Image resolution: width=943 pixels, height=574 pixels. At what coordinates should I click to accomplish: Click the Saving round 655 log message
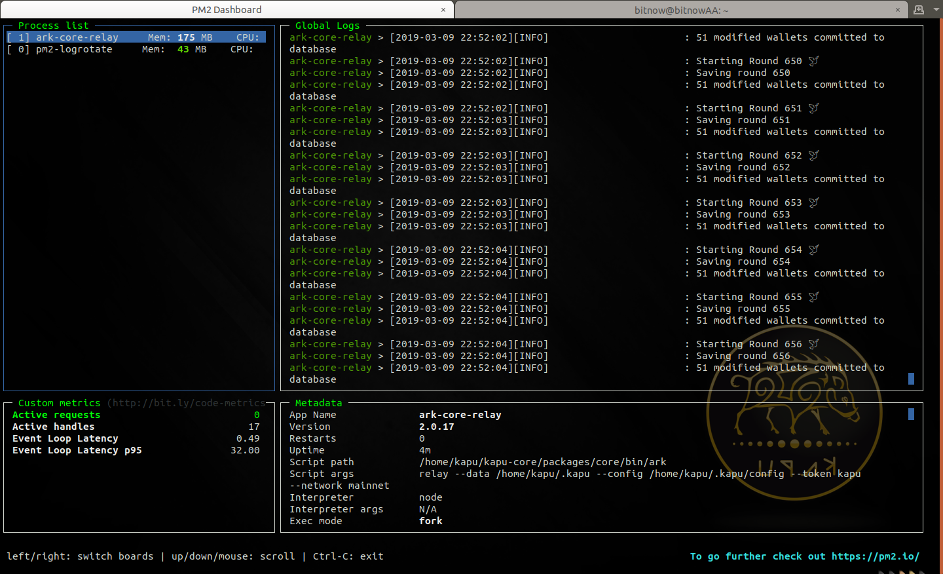click(x=743, y=309)
